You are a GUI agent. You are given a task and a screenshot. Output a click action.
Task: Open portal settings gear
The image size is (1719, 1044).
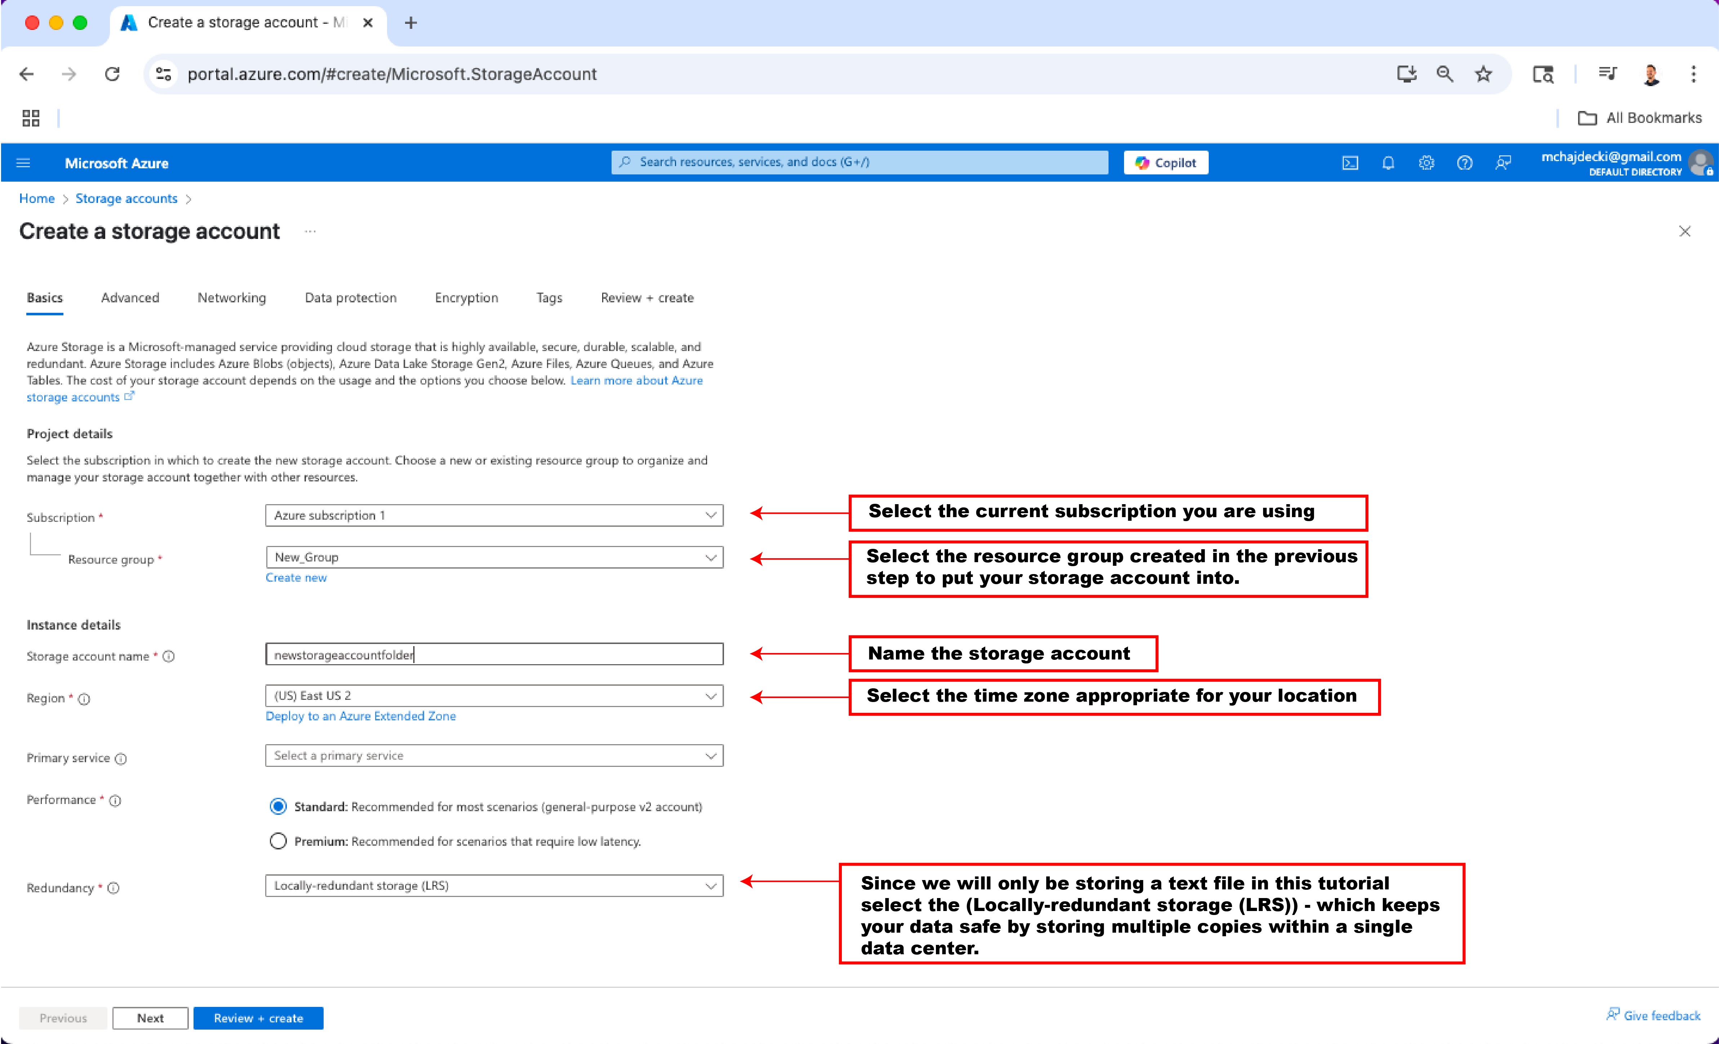pyautogui.click(x=1426, y=163)
